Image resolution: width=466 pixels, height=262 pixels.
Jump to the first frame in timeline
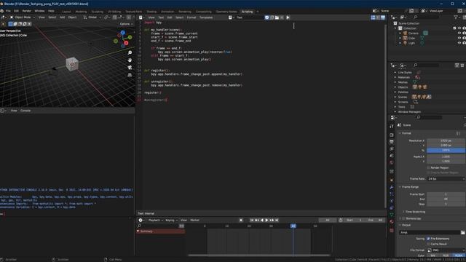point(252,220)
